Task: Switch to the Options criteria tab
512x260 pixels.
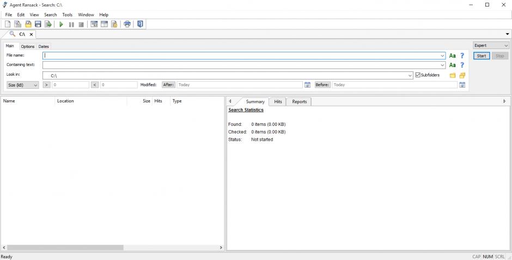Action: (x=27, y=46)
